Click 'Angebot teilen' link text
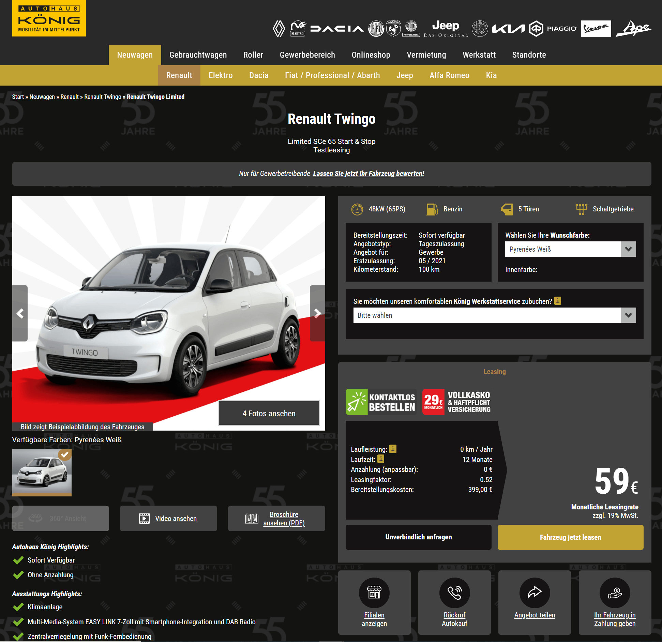Image resolution: width=662 pixels, height=642 pixels. click(x=535, y=615)
